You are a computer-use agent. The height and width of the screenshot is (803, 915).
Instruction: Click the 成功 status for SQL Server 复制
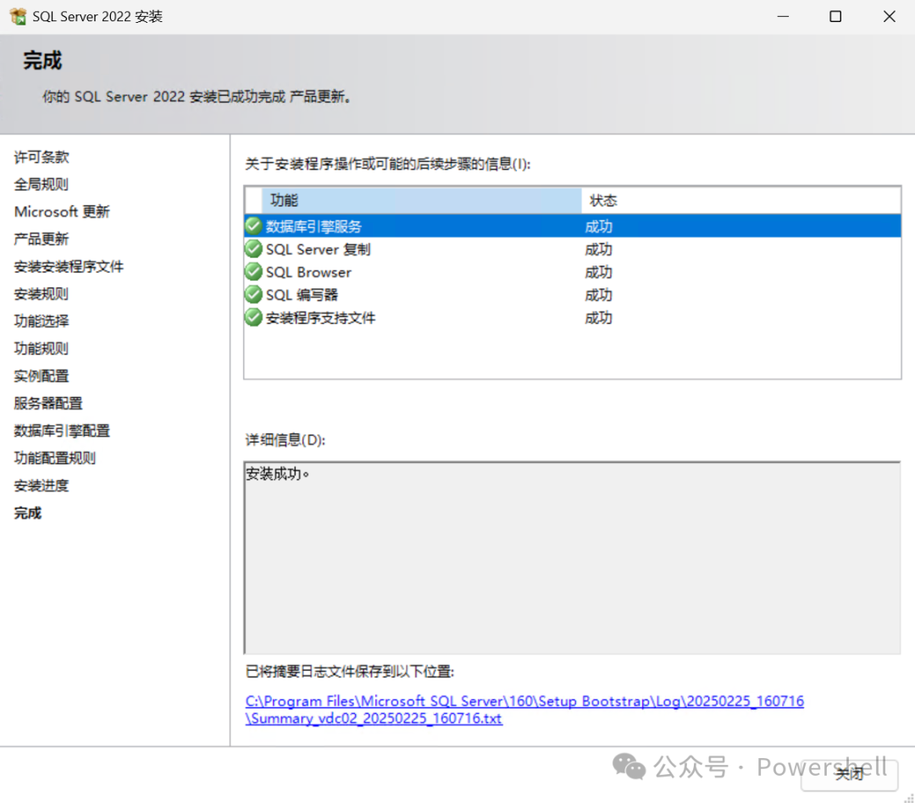[599, 249]
